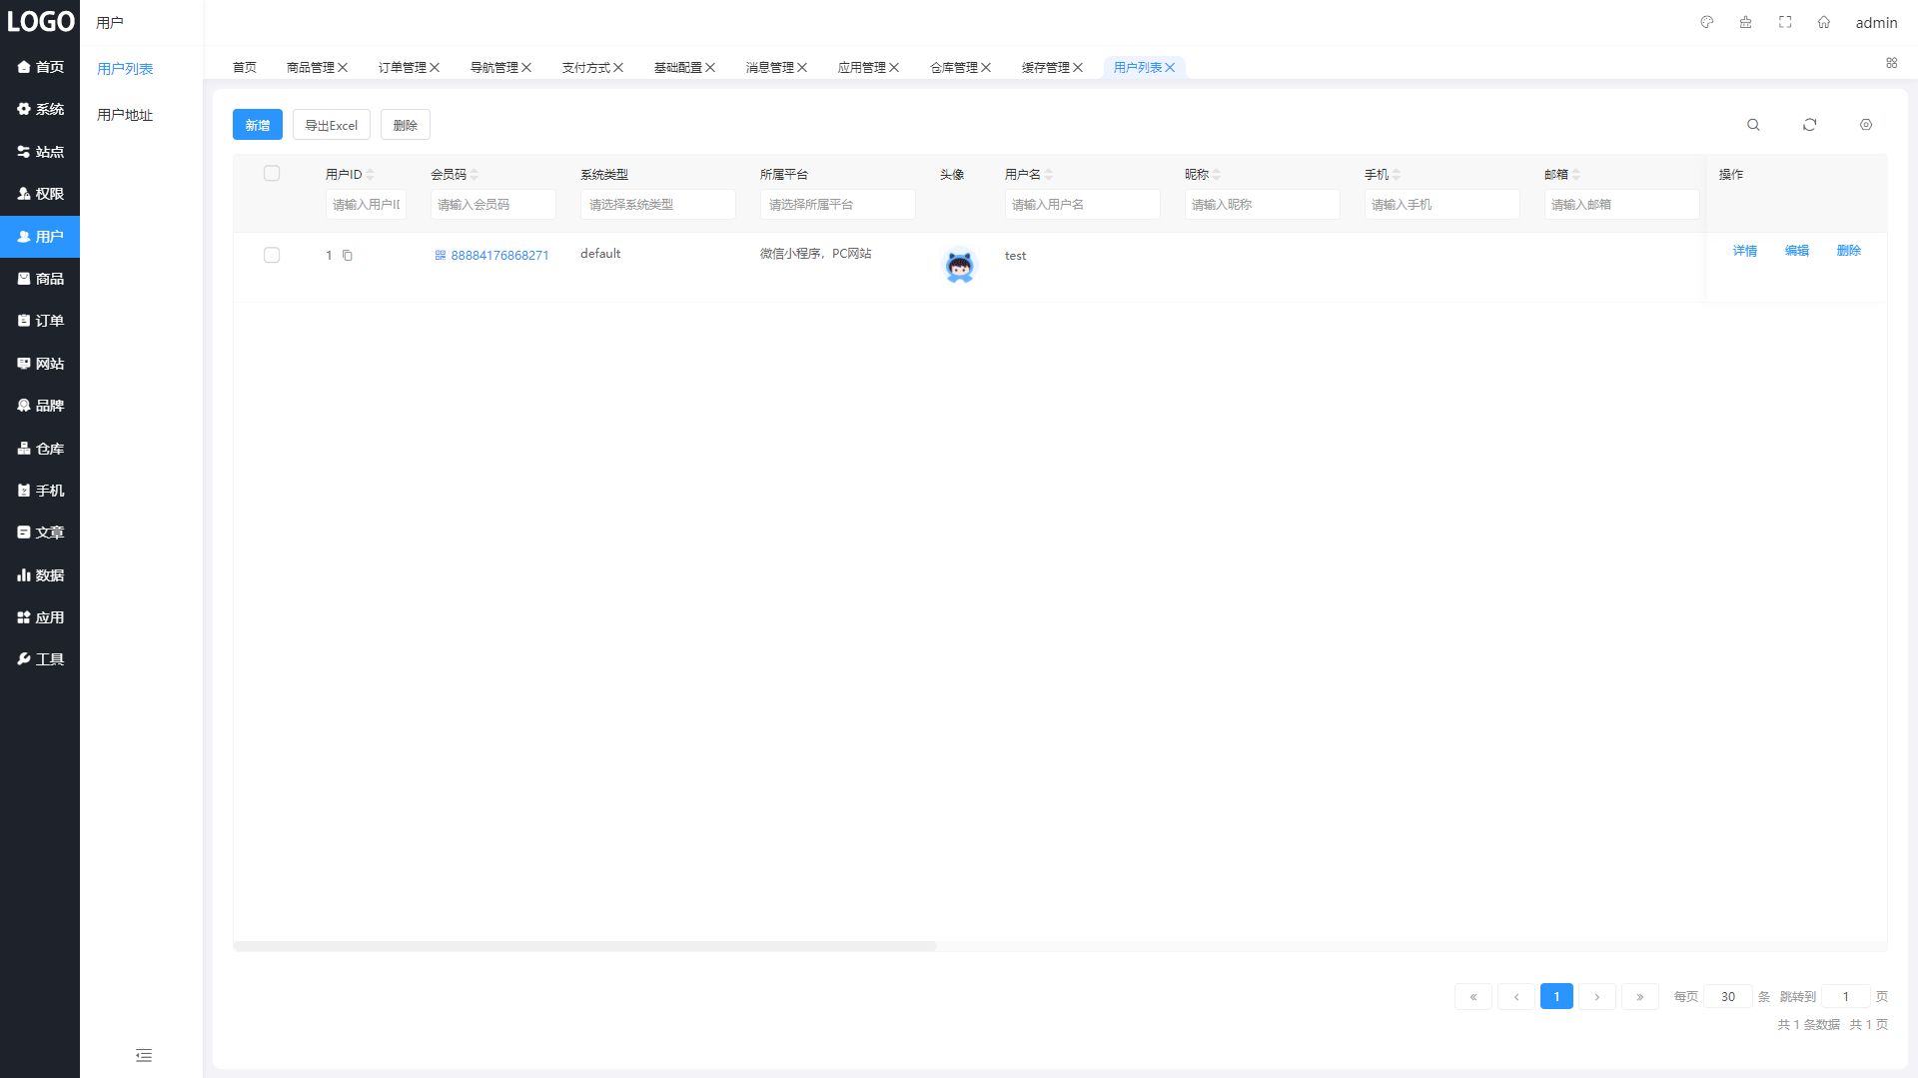Sort by 用户名 column
The image size is (1918, 1078).
click(x=1049, y=174)
